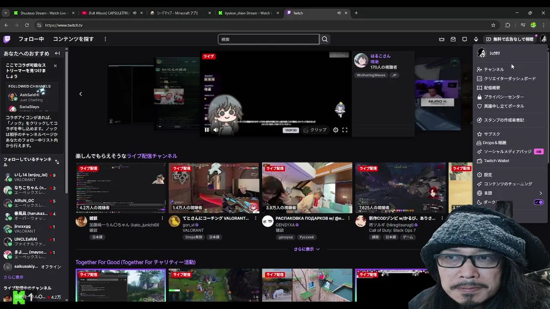Viewport: 550px width, 309px height.
Task: Click the Twitch logo home icon
Action: (7, 39)
